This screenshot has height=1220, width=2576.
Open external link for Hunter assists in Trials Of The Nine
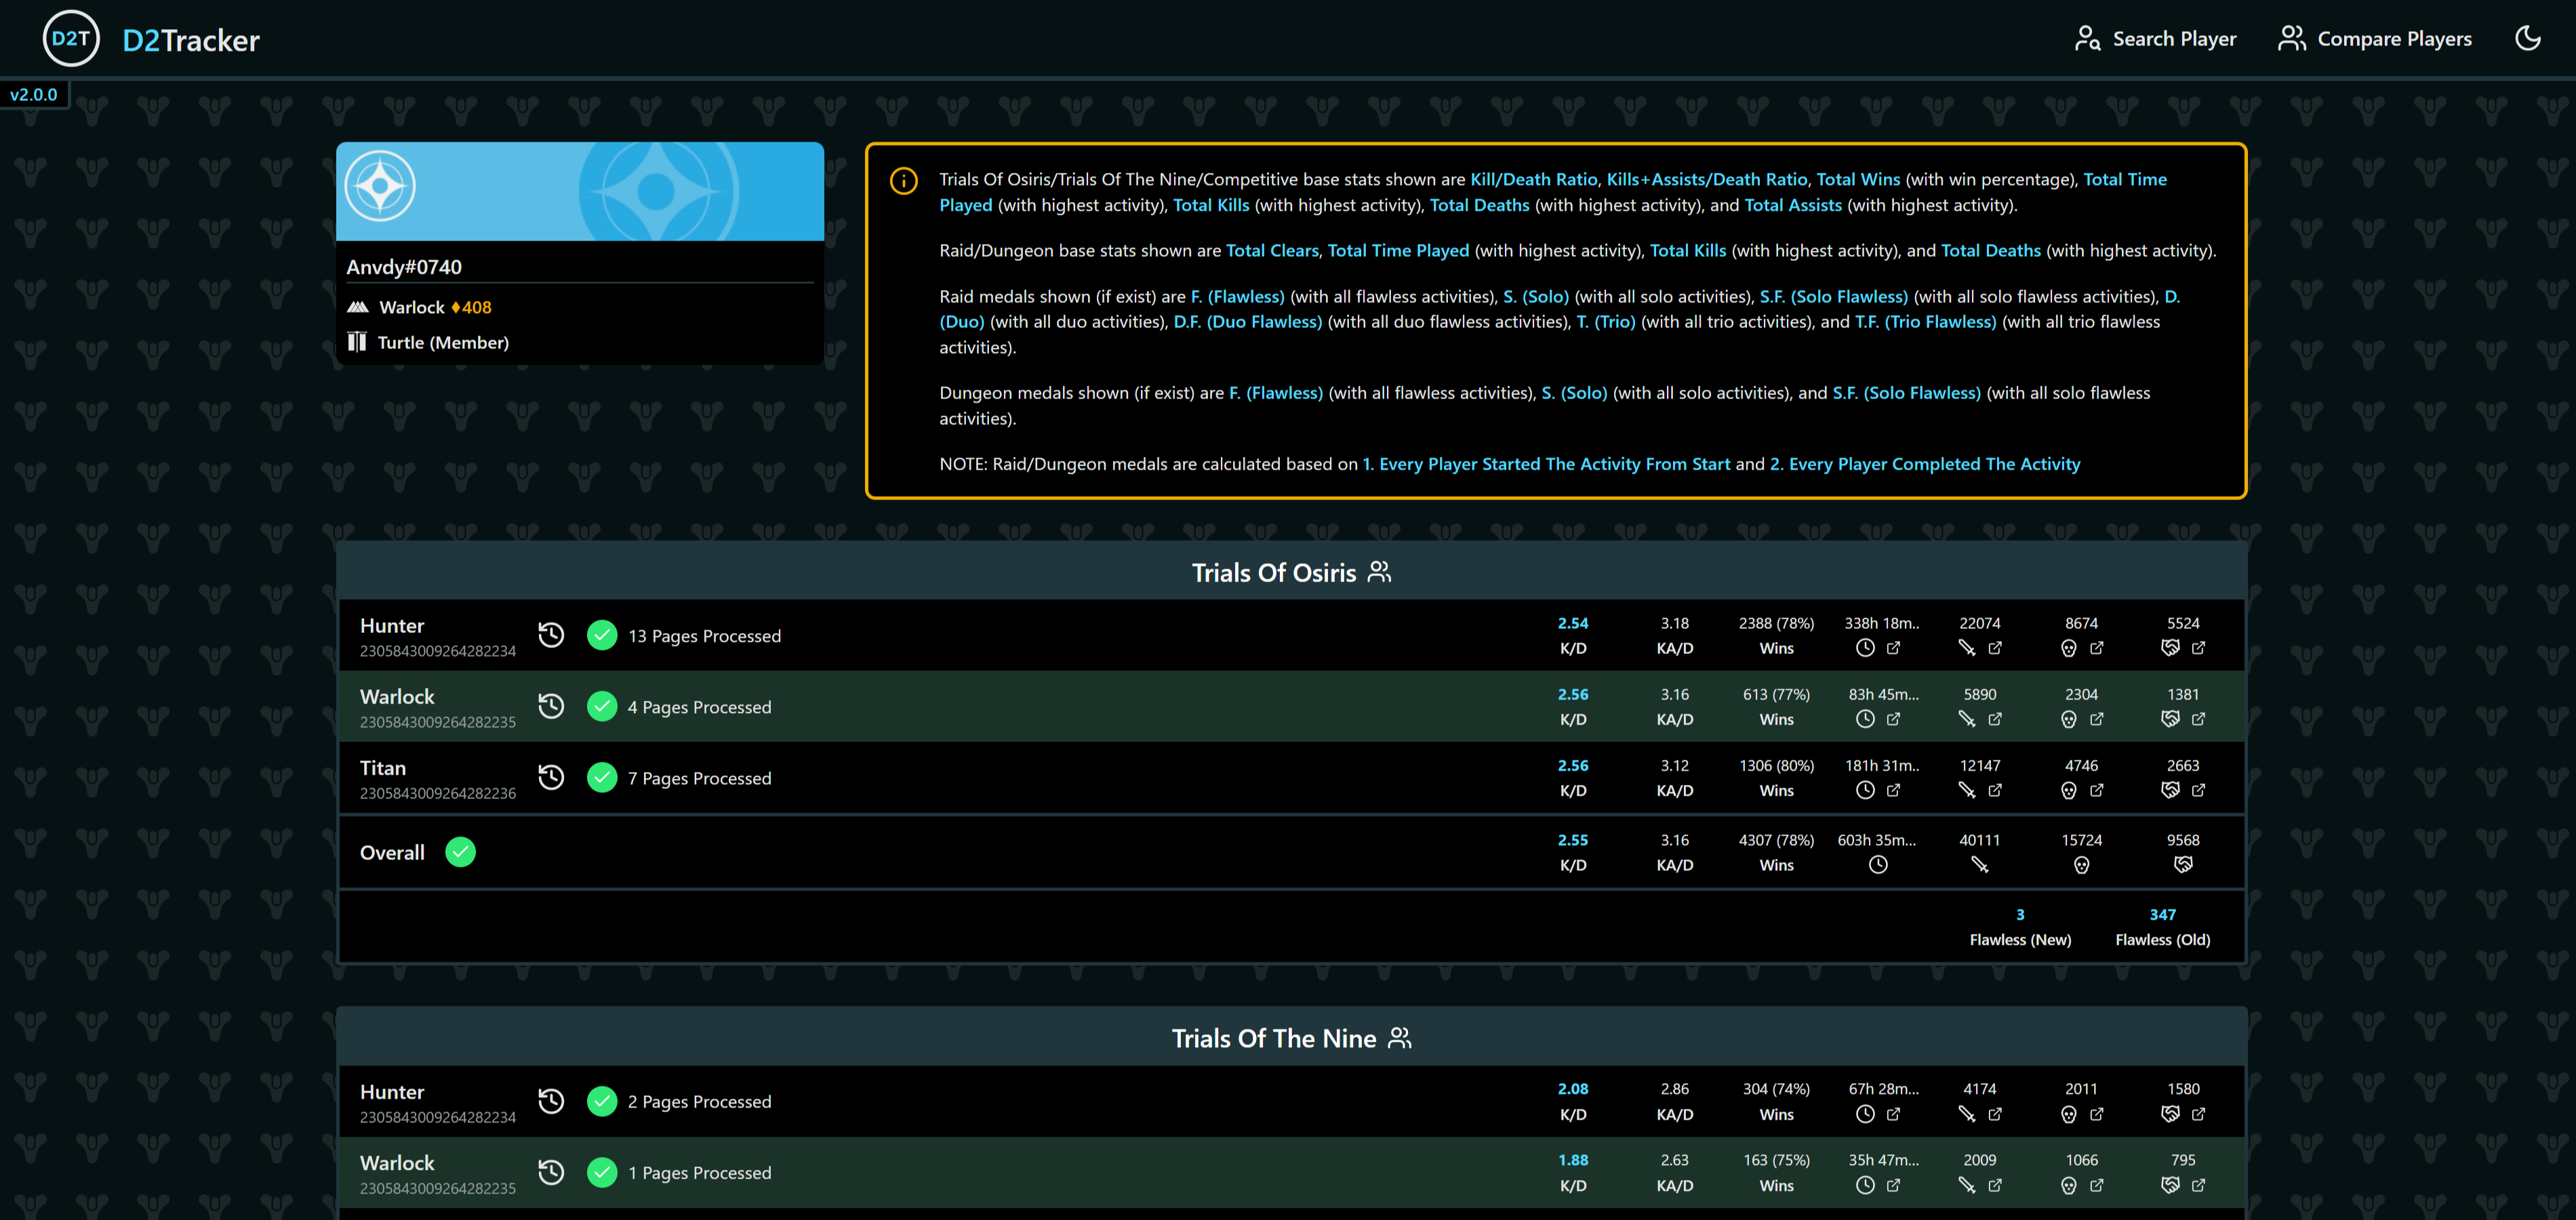tap(2198, 1114)
